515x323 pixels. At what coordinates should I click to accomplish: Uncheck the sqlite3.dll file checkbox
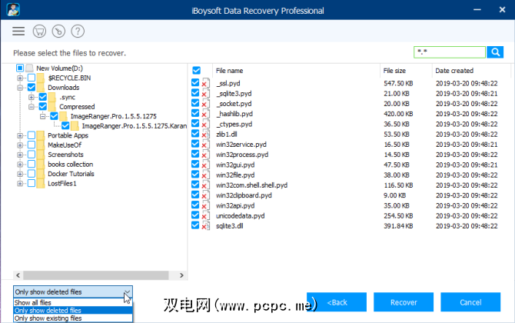(195, 225)
